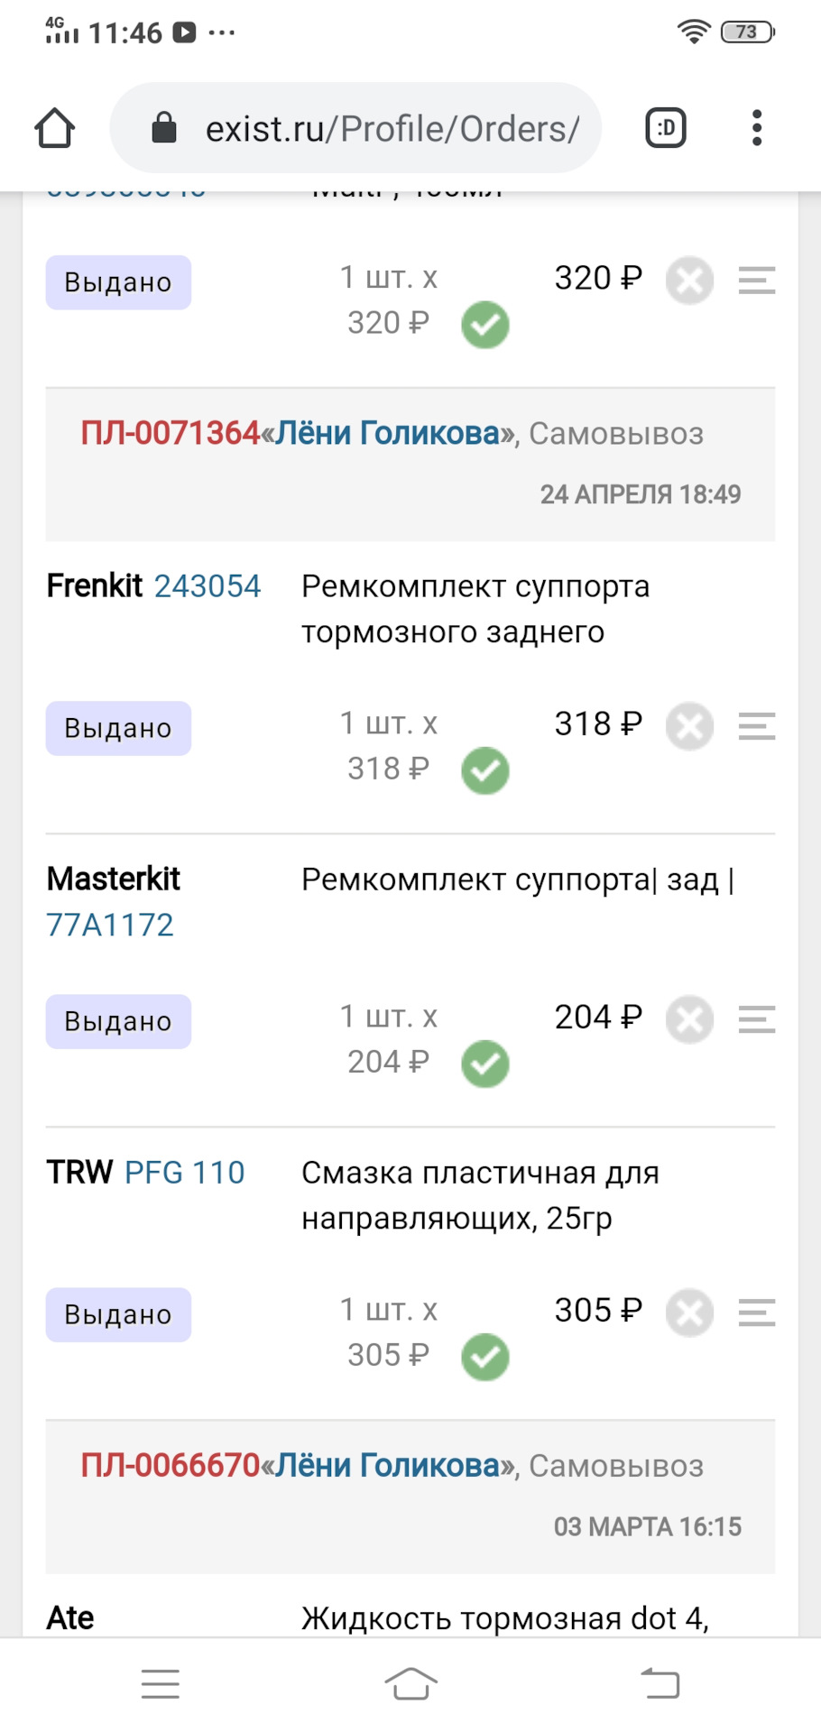Open the Frenkit part number 243054 link
The width and height of the screenshot is (821, 1732).
[208, 585]
